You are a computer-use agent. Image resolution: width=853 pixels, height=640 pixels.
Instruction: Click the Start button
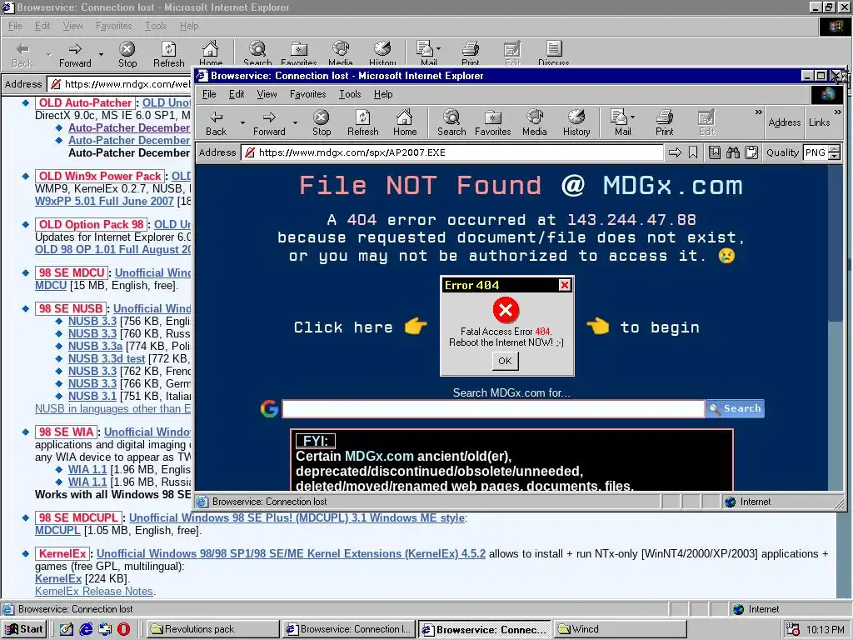tap(24, 629)
